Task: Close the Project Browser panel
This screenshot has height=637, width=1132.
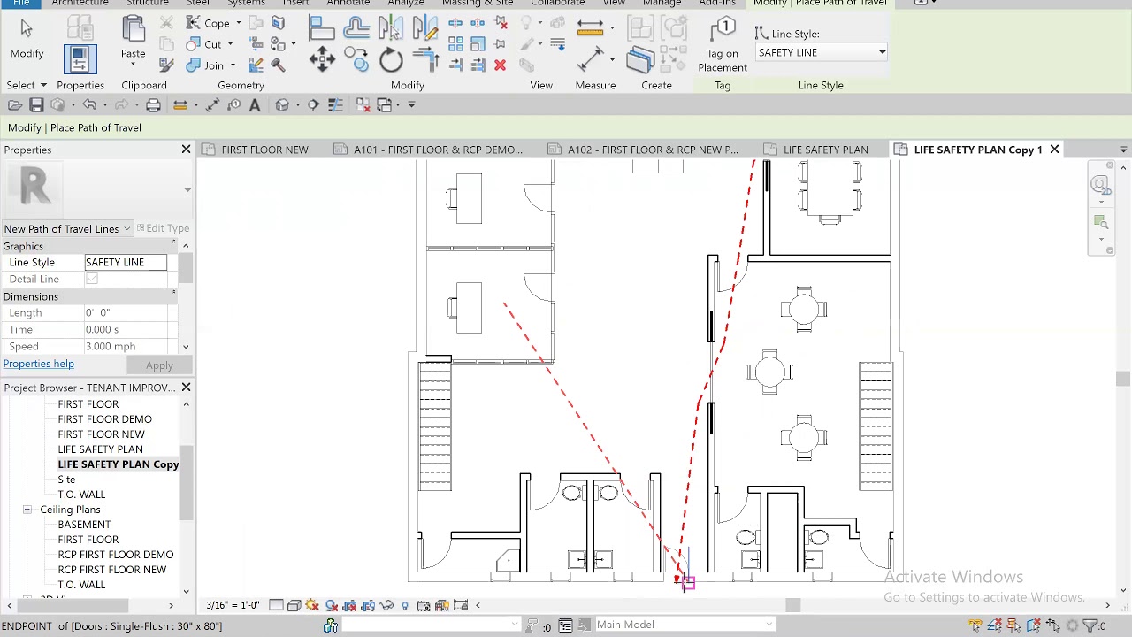Action: point(186,388)
